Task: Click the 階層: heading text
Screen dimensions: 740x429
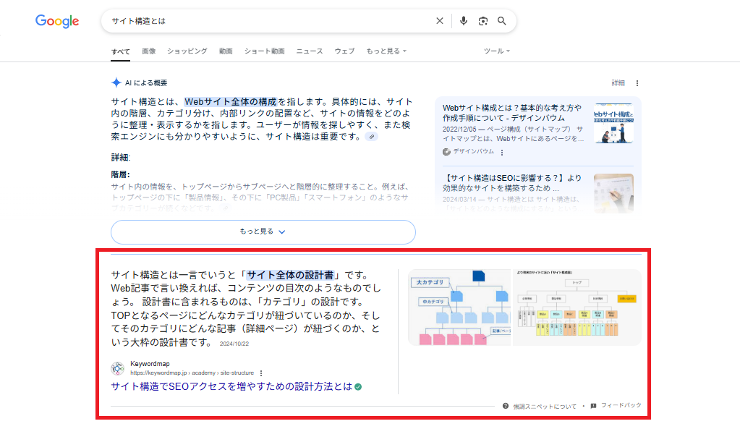Action: 120,174
